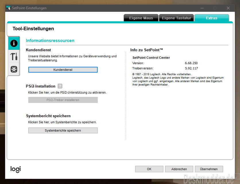Click the PS/2-Treiber installieren button
Viewport: 240px width, 184px height.
click(x=63, y=100)
